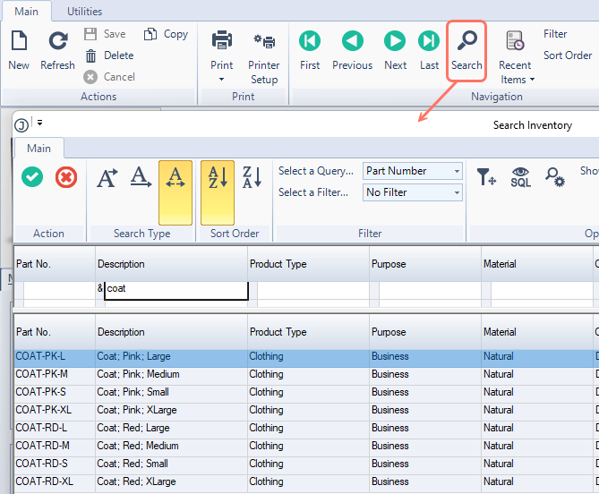Click the Description filter field containing coat
Screen dimensions: 599x494
[176, 290]
